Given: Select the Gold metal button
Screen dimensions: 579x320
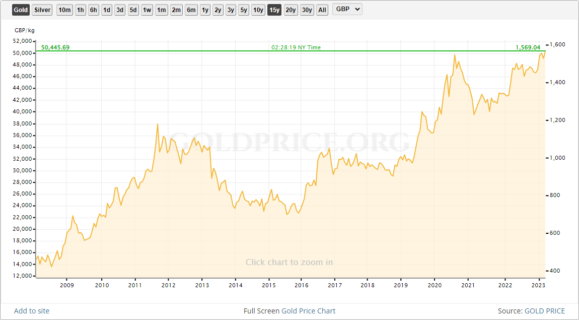Looking at the screenshot, I should (x=21, y=10).
